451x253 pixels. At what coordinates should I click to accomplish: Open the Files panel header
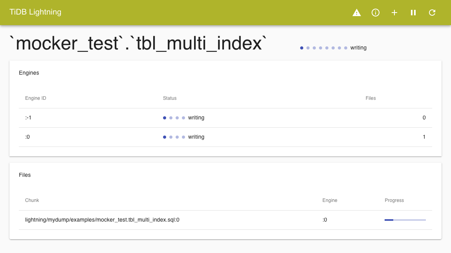25,175
